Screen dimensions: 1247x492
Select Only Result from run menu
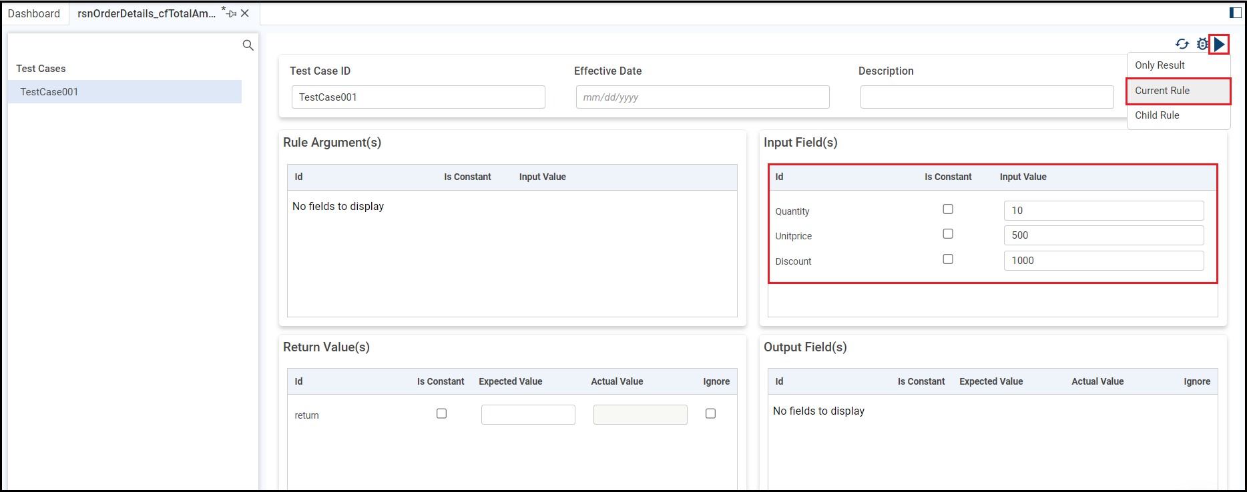1160,65
